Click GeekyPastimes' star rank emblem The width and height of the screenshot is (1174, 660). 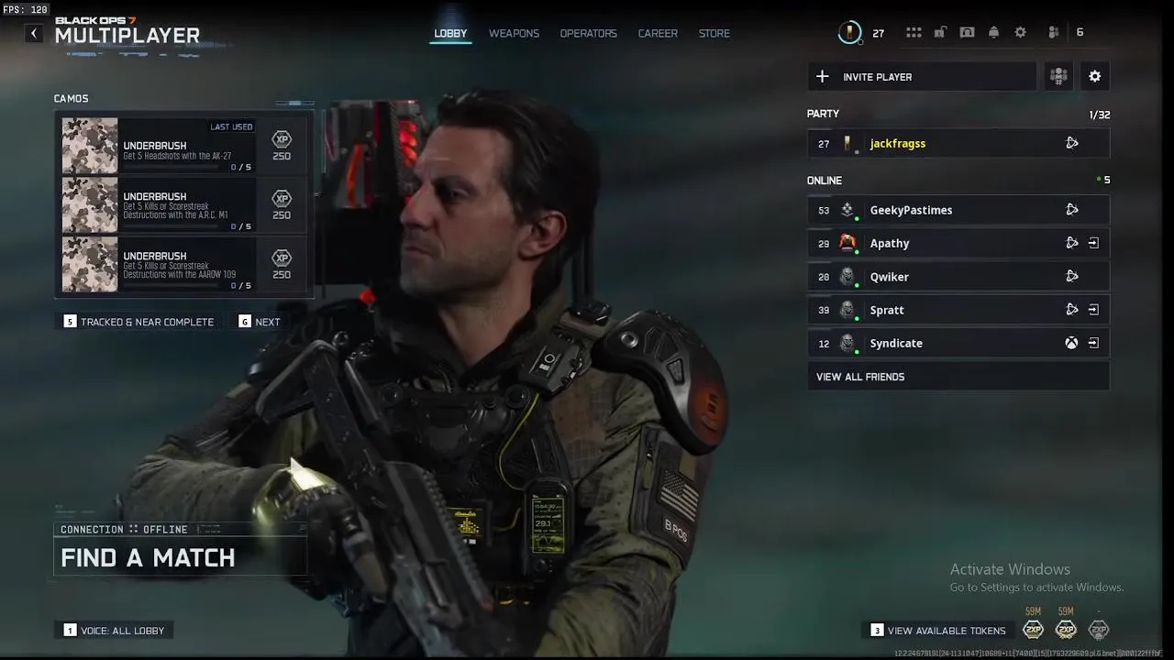(x=848, y=210)
